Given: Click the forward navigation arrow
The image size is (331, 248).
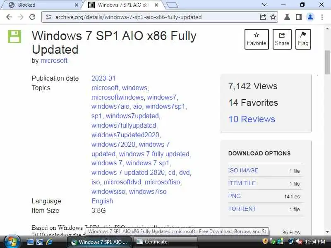Looking at the screenshot, I should [21, 17].
